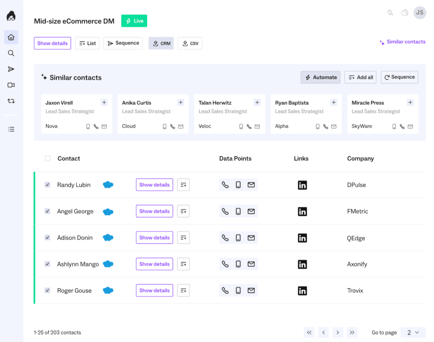Click the video camera icon in sidebar
The image size is (434, 342).
coord(11,85)
